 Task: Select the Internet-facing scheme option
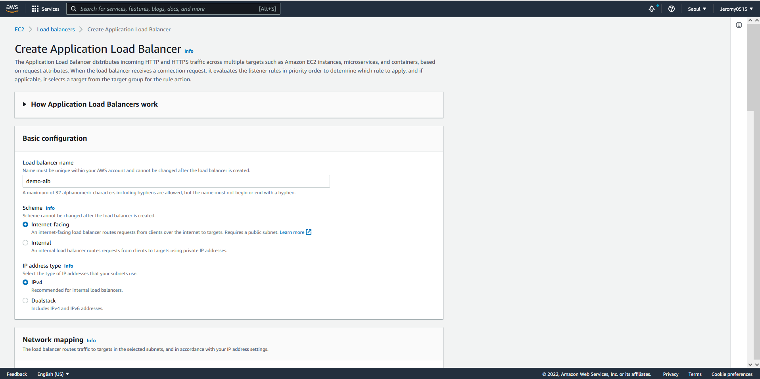[x=25, y=224]
